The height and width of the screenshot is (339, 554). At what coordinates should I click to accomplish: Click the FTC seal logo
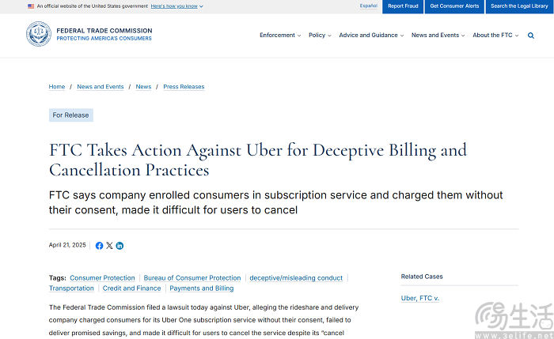38,34
